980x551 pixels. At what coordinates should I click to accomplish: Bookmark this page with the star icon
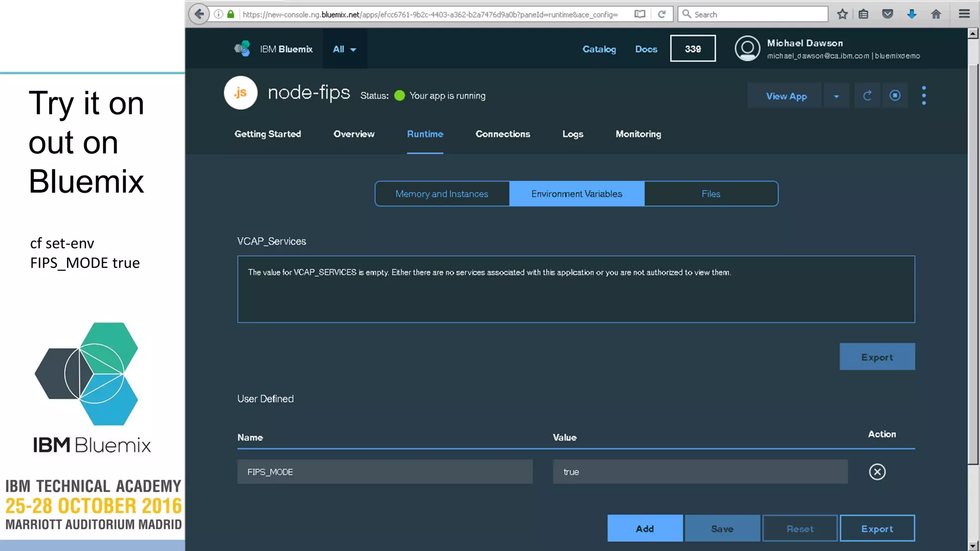pos(842,14)
